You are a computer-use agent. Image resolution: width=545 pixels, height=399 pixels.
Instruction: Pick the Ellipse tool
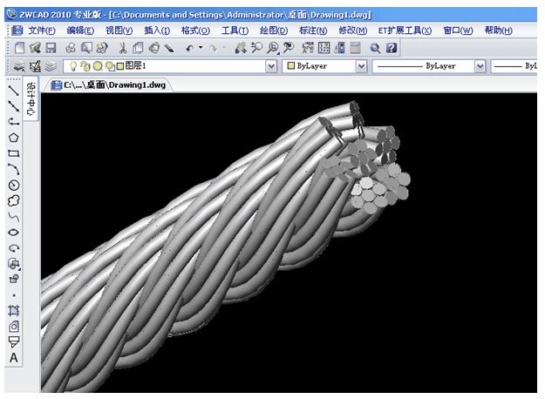(x=13, y=233)
